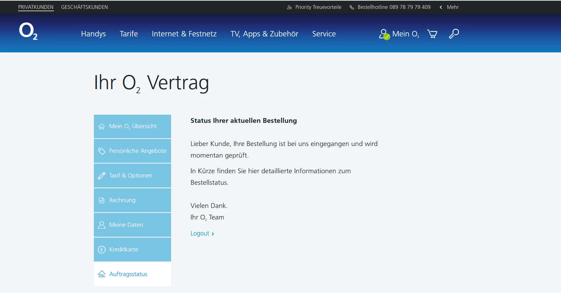Viewport: 561px width, 293px height.
Task: Open search with the magnifier icon
Action: 454,34
